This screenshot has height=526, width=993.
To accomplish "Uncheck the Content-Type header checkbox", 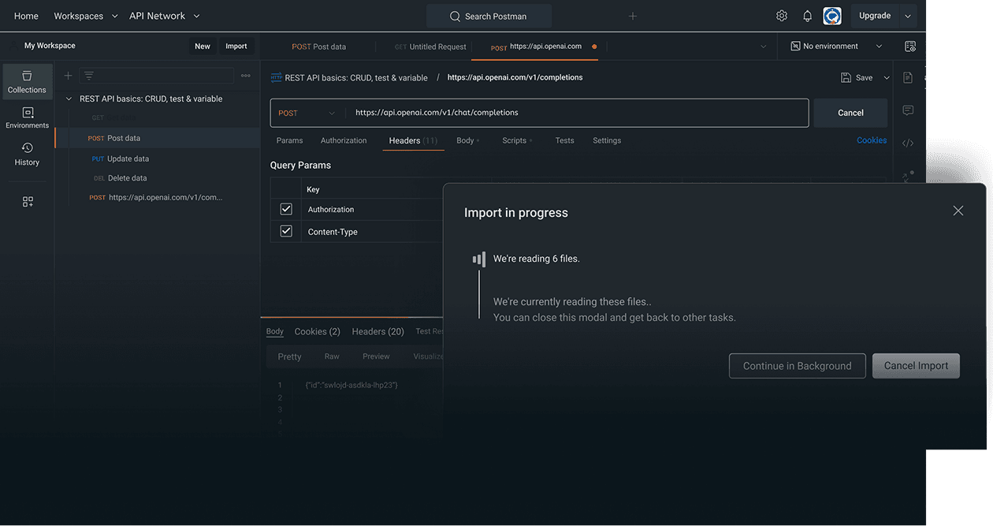I will [286, 231].
